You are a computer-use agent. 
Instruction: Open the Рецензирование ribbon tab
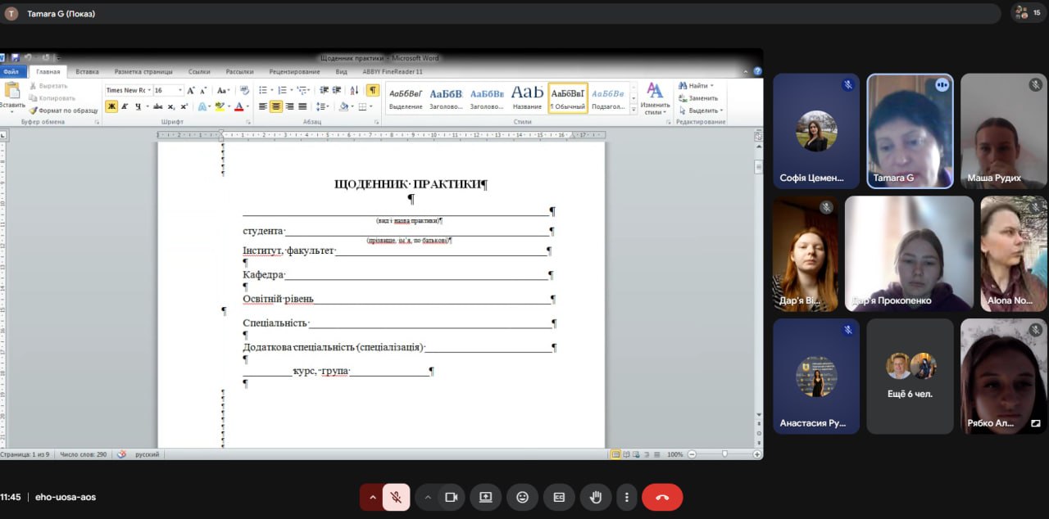[294, 71]
